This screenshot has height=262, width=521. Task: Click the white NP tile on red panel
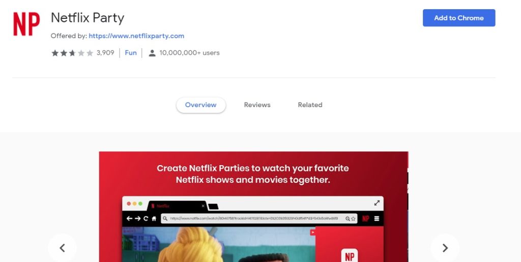pos(350,255)
